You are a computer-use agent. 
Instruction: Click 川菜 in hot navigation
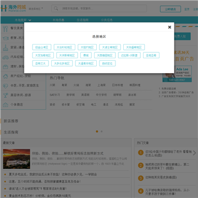tap(52, 85)
